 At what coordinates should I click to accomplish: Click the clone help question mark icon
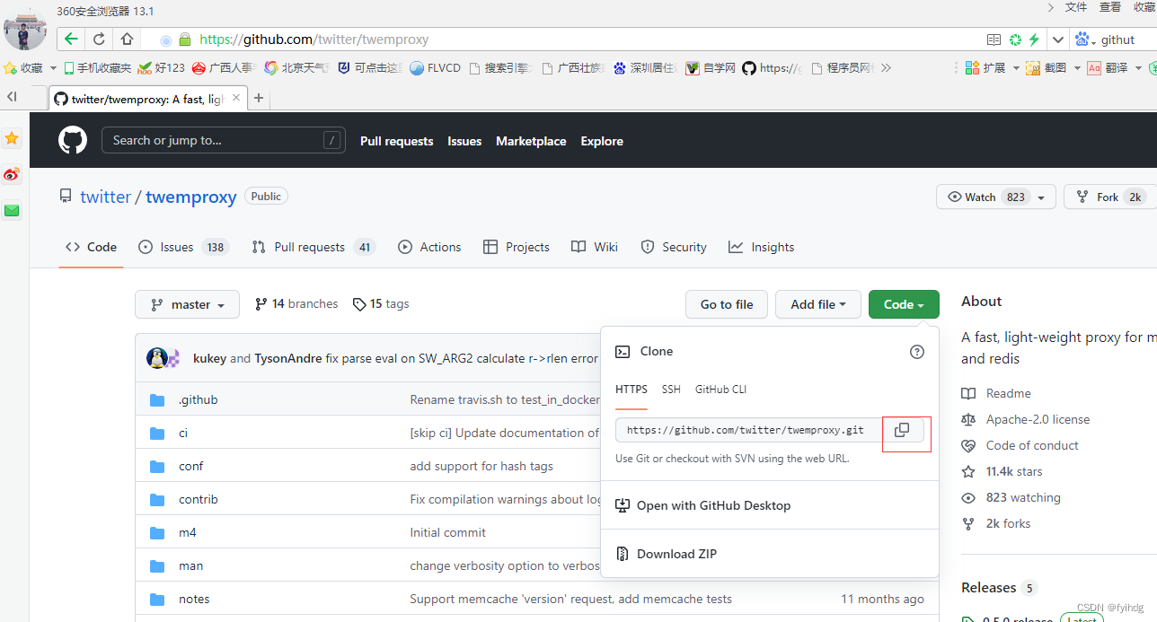[916, 352]
